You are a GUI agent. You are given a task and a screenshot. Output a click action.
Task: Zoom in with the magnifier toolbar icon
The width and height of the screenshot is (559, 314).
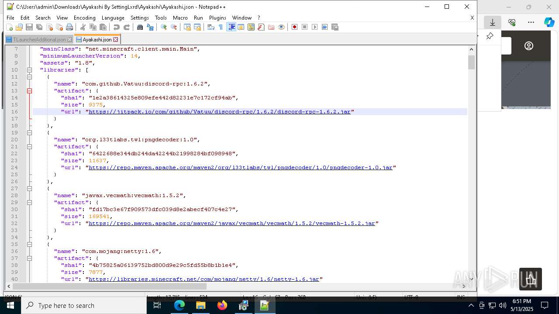click(164, 27)
